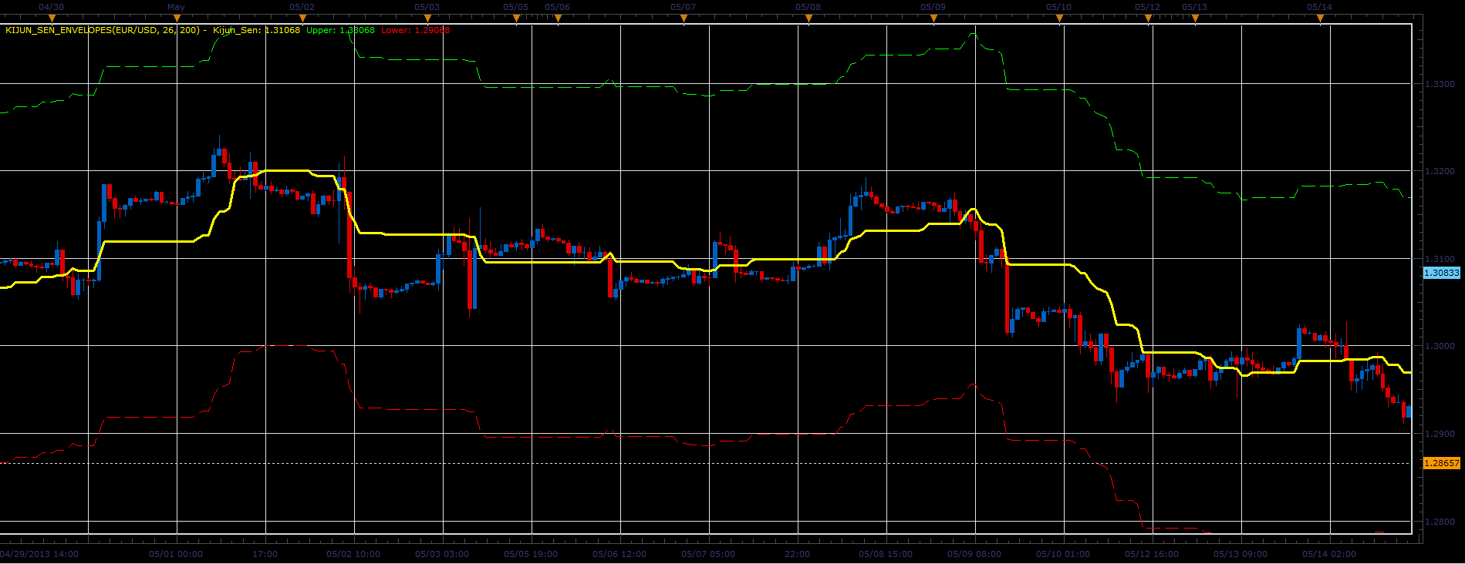This screenshot has width=1465, height=564.
Task: Click the red Lower: 1.29068 label
Action: 415,30
